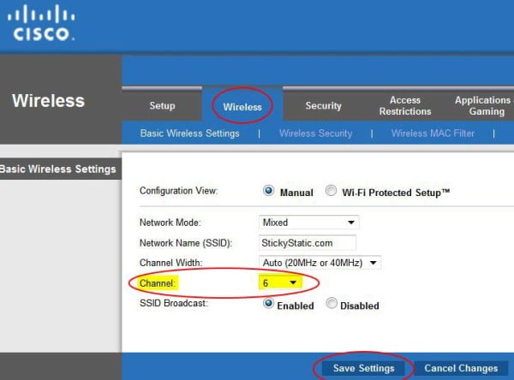The image size is (514, 380).
Task: Open the Applications & Gaming tab
Action: pyautogui.click(x=484, y=105)
